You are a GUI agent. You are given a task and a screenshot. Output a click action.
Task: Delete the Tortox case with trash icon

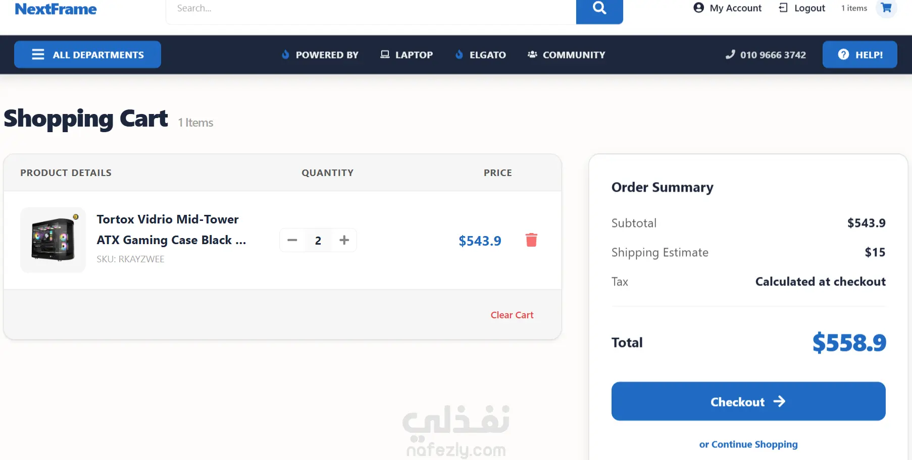pyautogui.click(x=531, y=240)
